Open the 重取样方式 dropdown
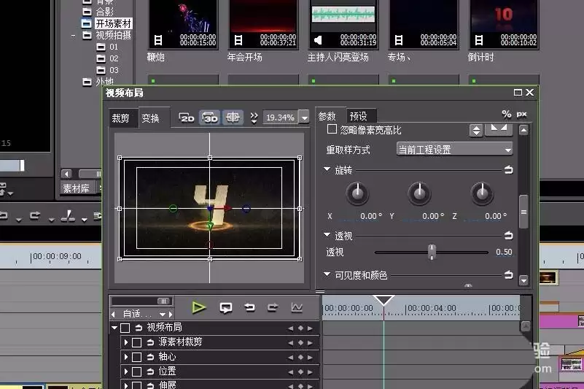Viewport: 584px width, 389px height. point(455,150)
